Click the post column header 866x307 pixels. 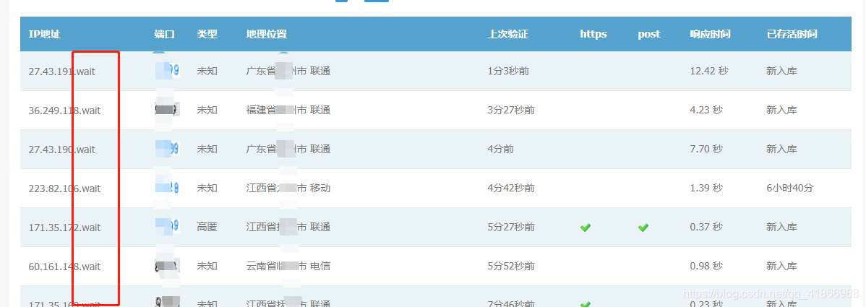pyautogui.click(x=649, y=34)
